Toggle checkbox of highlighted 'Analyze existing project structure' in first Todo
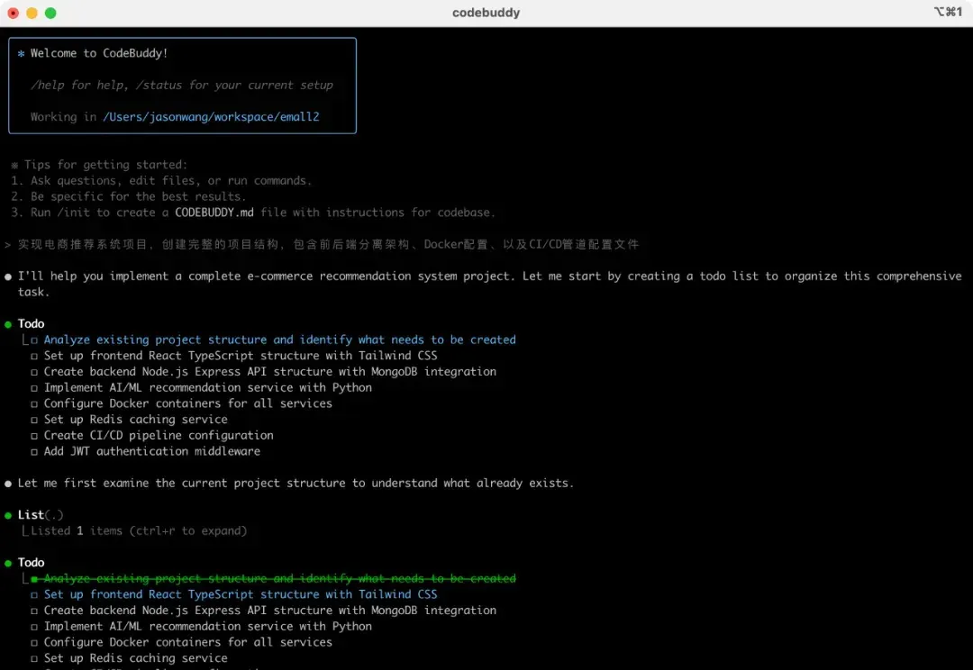 tap(34, 340)
